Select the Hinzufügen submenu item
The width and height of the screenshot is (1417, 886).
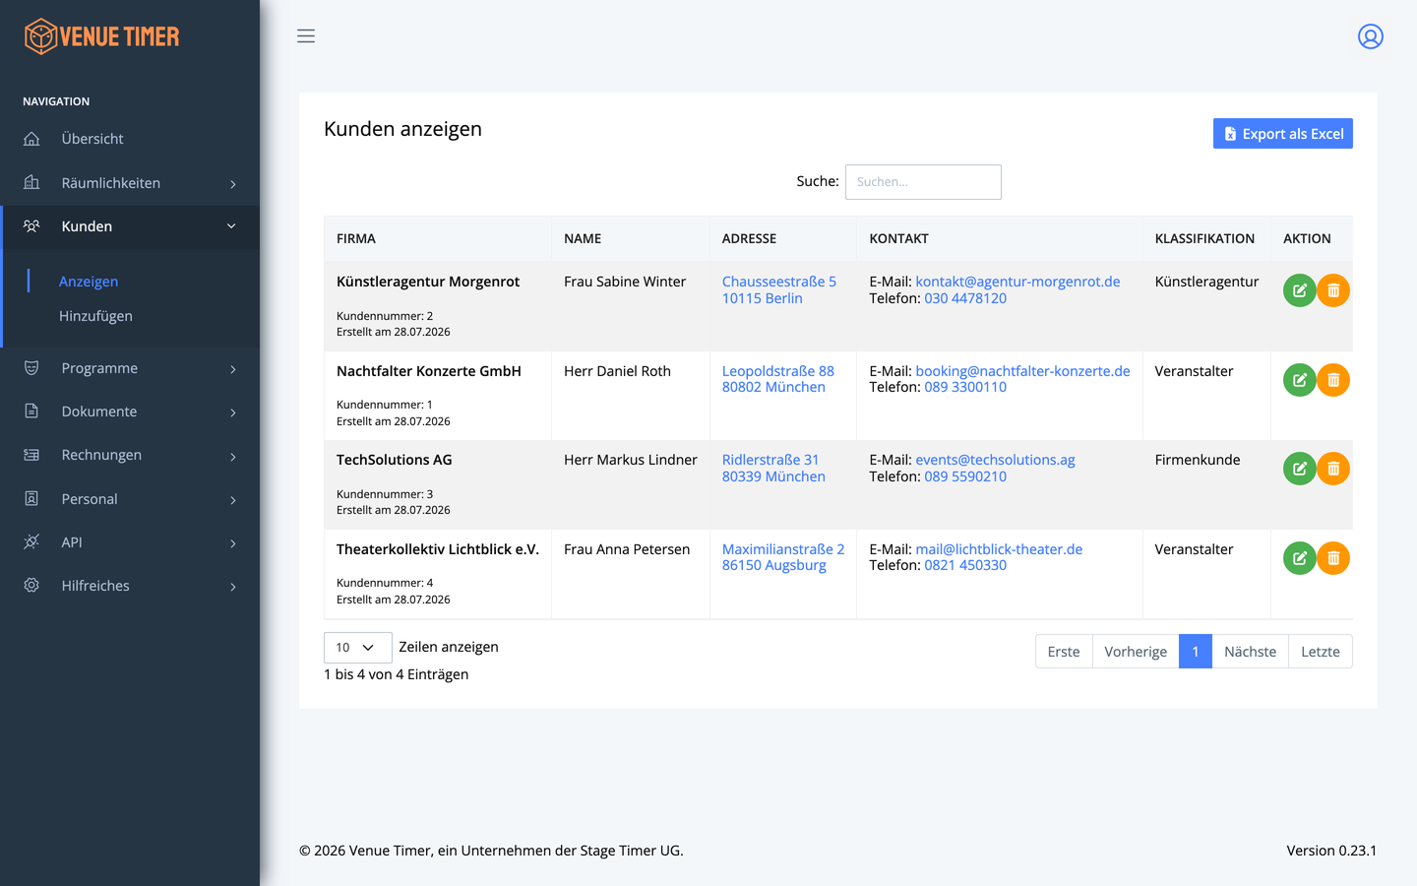point(95,316)
